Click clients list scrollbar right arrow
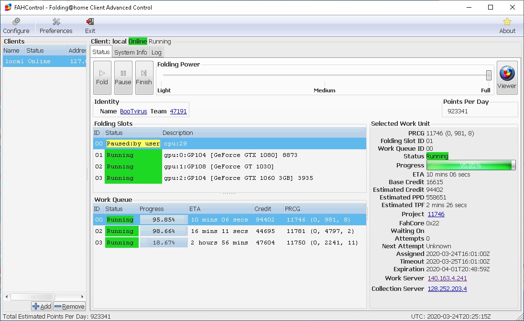This screenshot has width=524, height=321. pos(82,297)
